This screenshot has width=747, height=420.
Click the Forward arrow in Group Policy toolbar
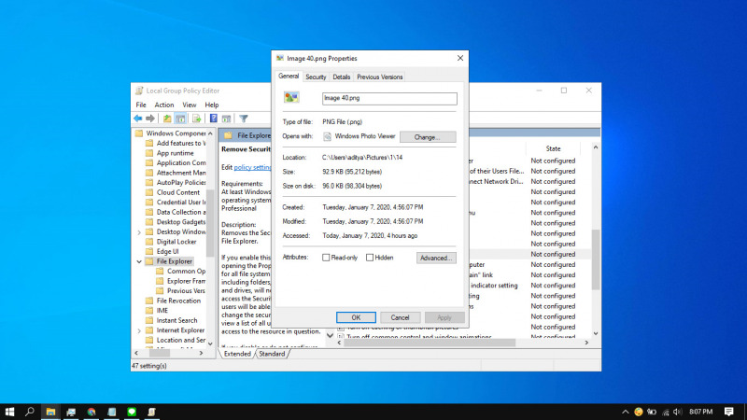(150, 119)
